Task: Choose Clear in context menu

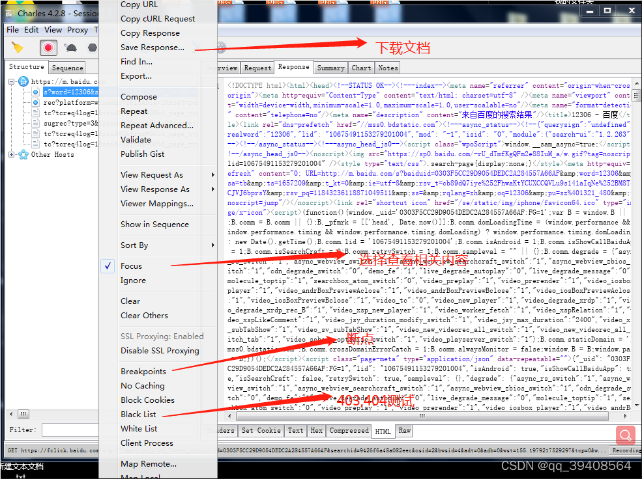Action: [x=130, y=301]
